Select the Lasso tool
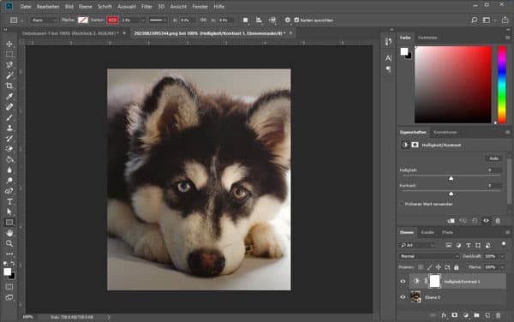This screenshot has height=322, width=514. pyautogui.click(x=9, y=65)
